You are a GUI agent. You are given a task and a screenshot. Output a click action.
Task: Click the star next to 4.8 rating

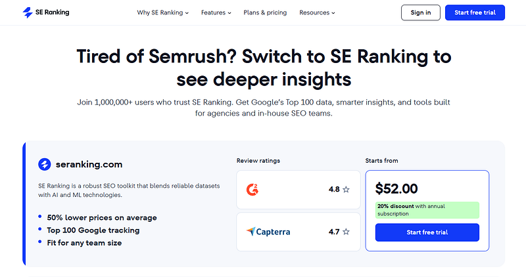click(347, 190)
